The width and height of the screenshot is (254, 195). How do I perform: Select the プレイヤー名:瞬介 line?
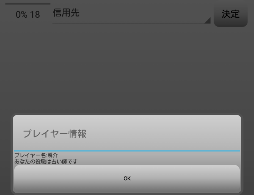pos(36,155)
